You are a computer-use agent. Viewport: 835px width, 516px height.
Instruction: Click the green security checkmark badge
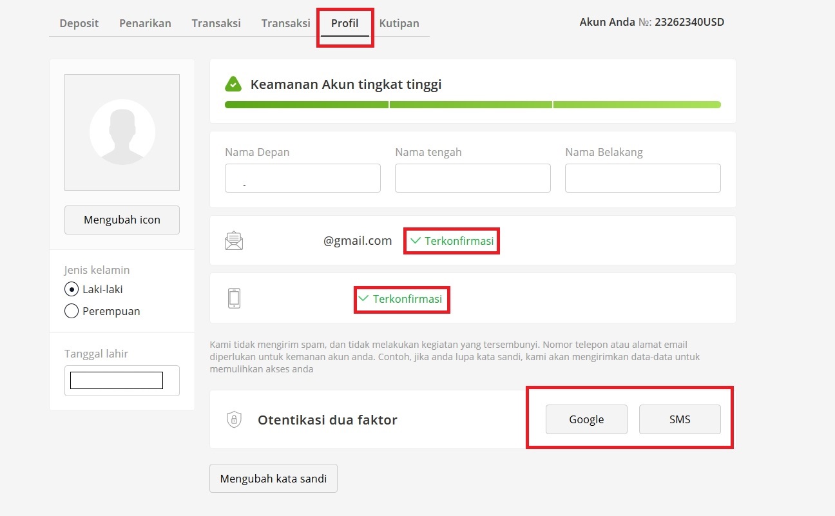point(232,83)
